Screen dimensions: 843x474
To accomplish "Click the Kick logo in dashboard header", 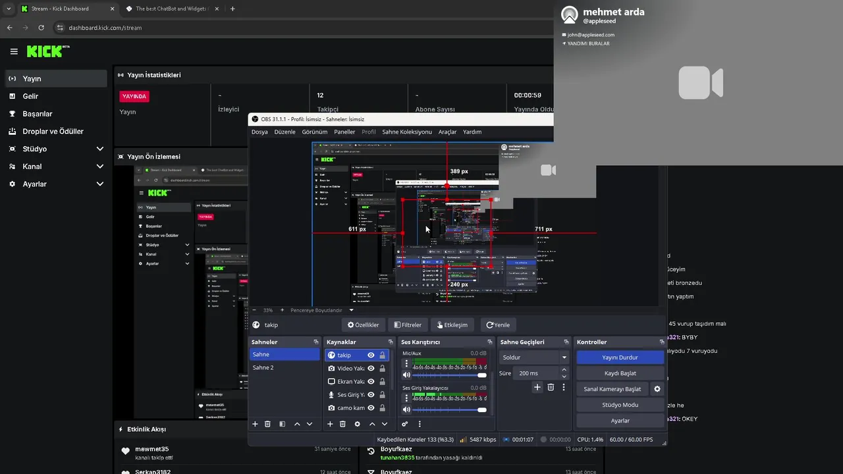I will 48,51.
